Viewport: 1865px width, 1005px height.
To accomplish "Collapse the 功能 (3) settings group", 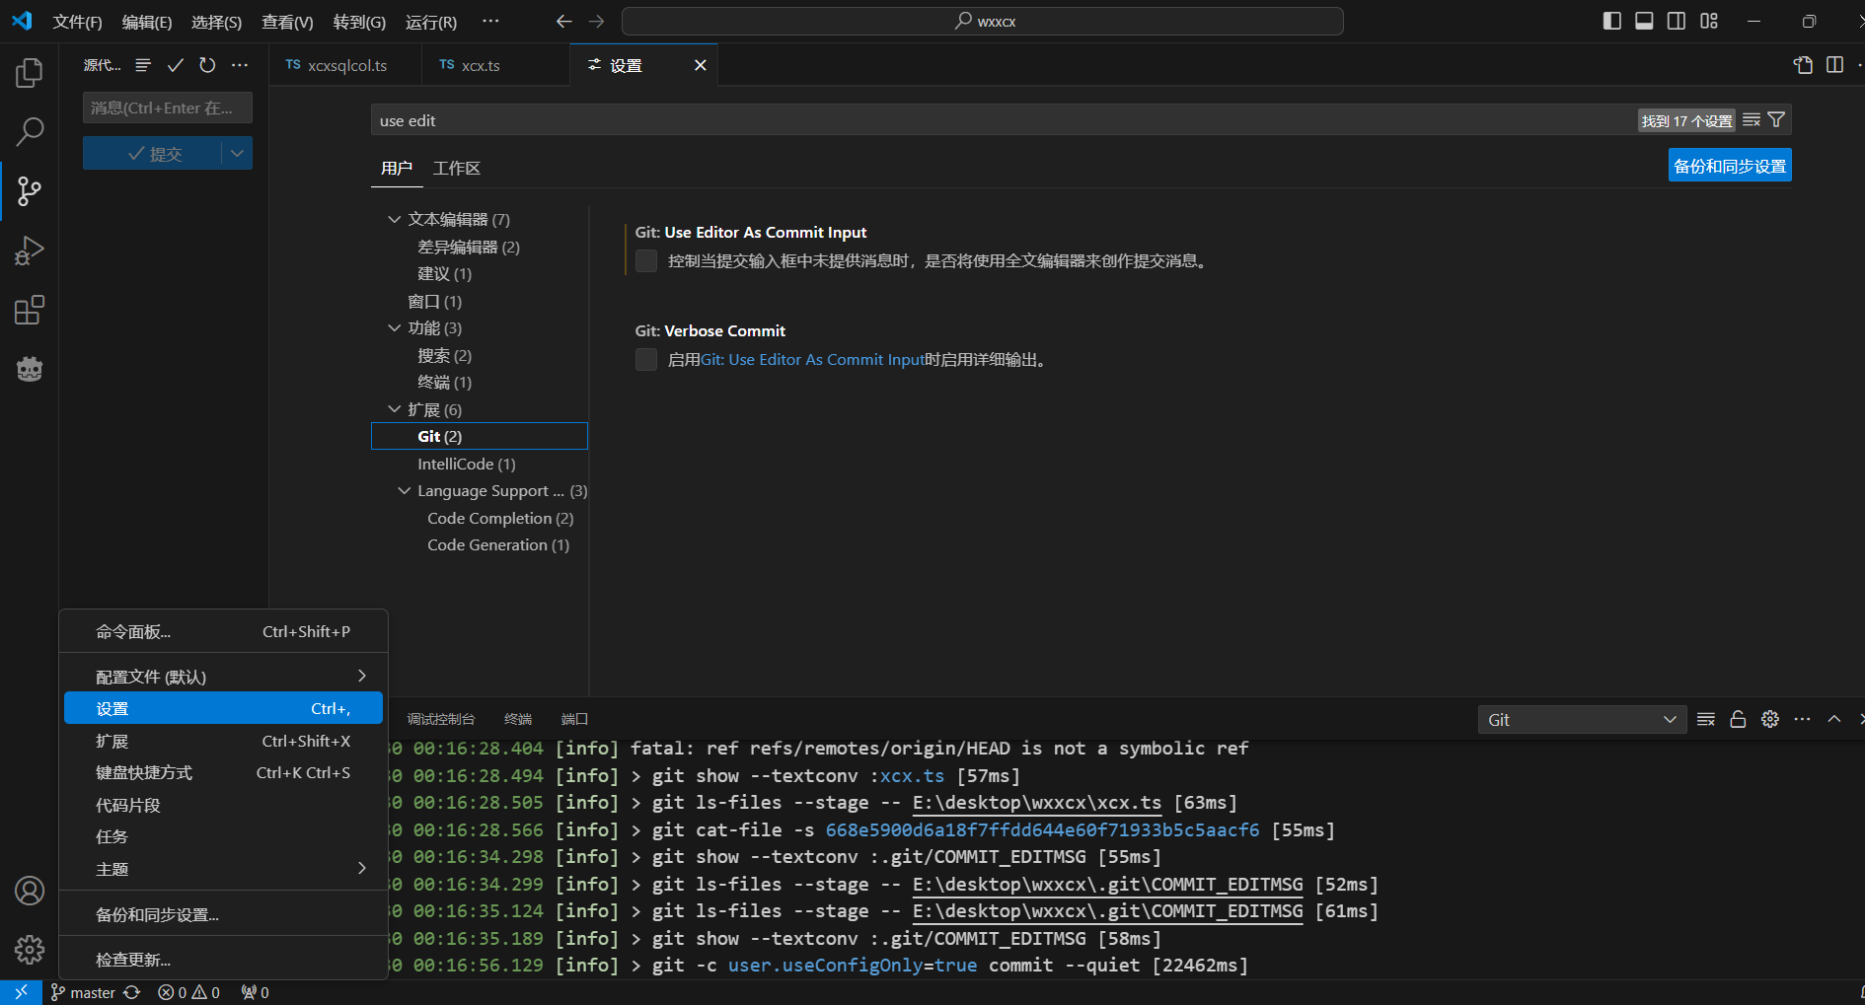I will pyautogui.click(x=395, y=327).
